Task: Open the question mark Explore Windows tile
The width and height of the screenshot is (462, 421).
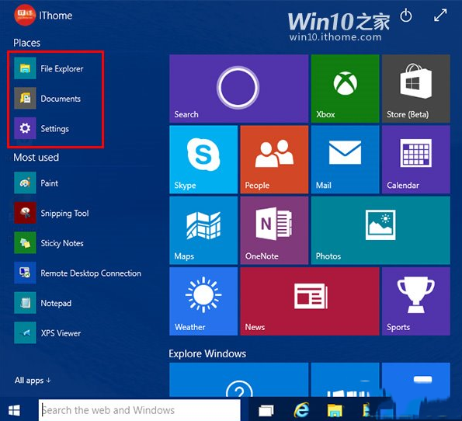Action: click(x=238, y=380)
